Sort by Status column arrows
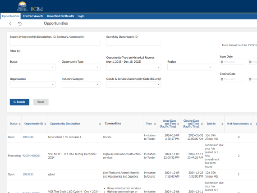Viewport: 257px width, 193px height. (20, 124)
